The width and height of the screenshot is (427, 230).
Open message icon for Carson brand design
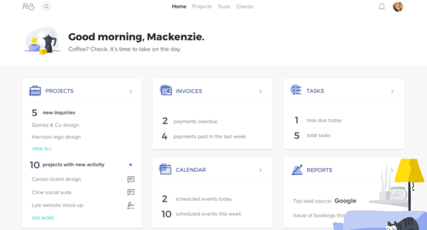point(131,179)
